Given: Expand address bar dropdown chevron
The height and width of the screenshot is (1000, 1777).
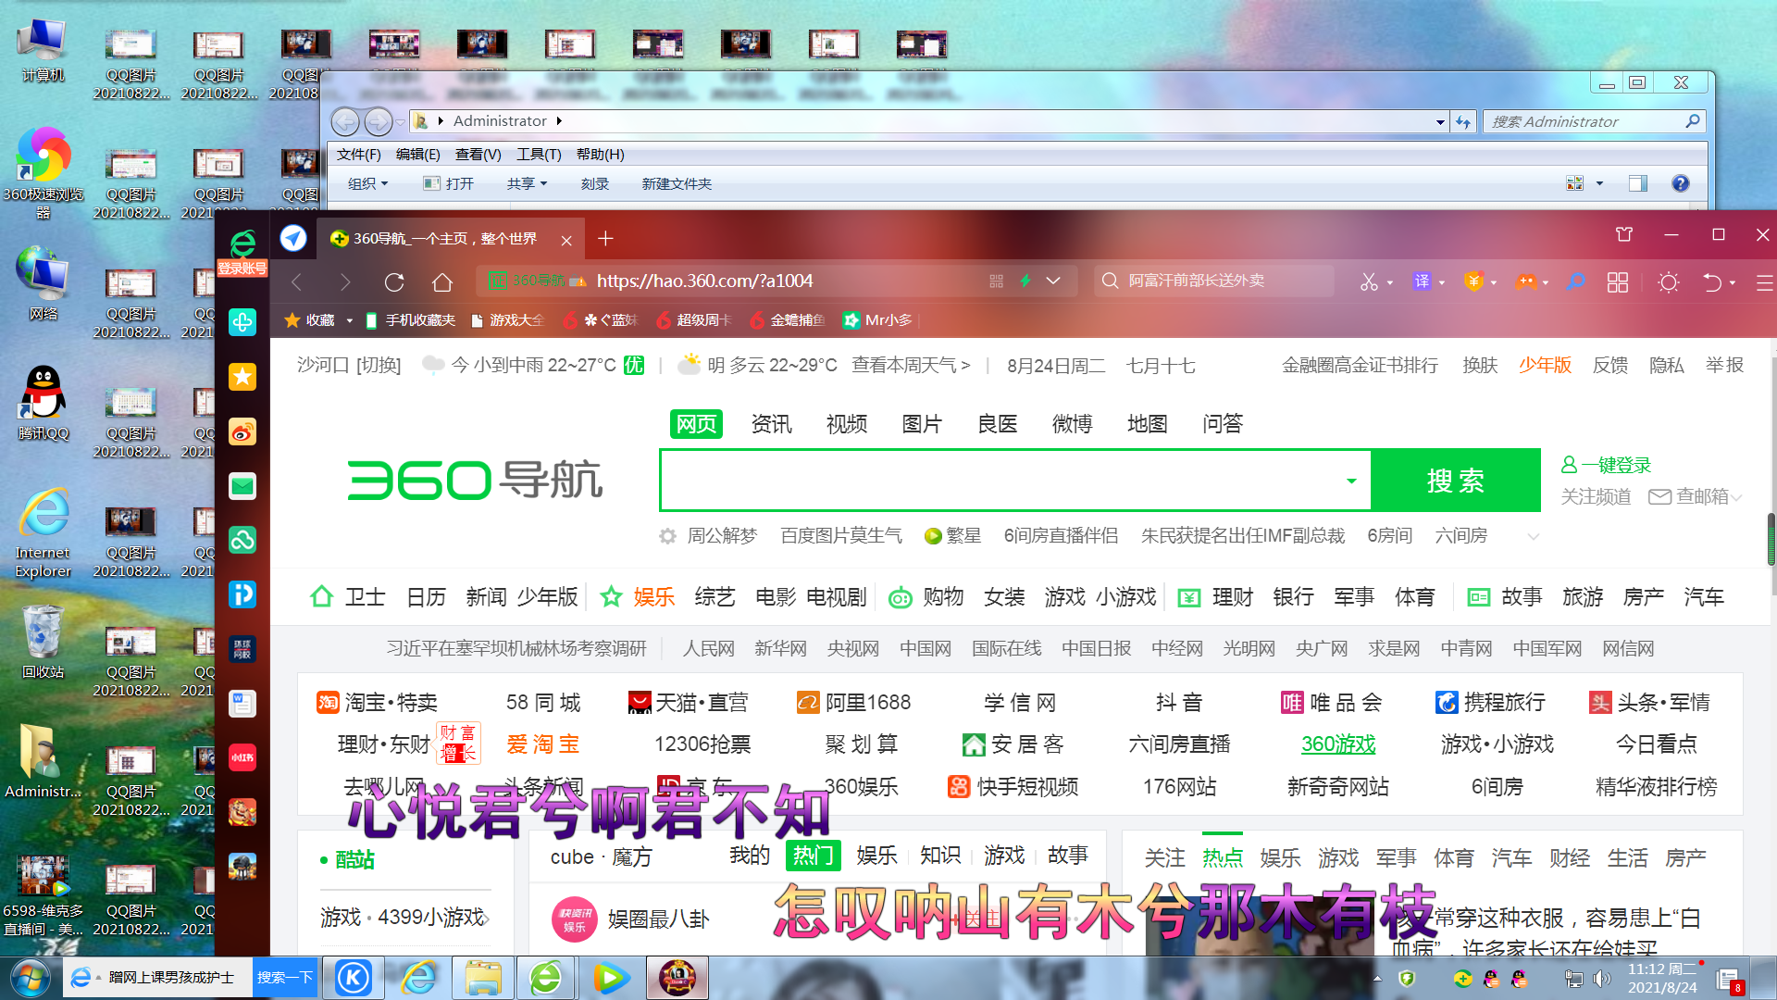Looking at the screenshot, I should [x=1053, y=281].
